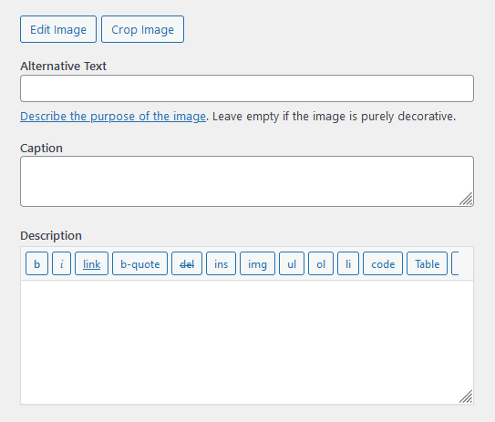
Task: Click the partially hidden button after Table
Action: point(455,263)
